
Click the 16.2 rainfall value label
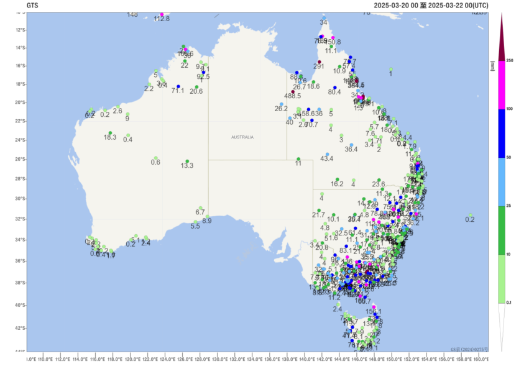pyautogui.click(x=337, y=184)
